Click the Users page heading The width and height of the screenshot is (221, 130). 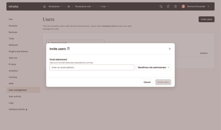pos(49,19)
